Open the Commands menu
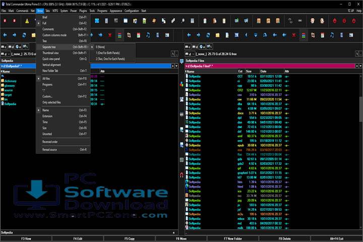This screenshot has height=242, width=363. 22,11
